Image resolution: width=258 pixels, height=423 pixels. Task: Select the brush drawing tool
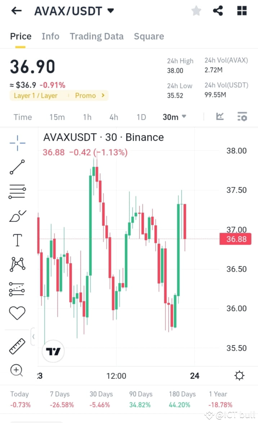coord(17,215)
